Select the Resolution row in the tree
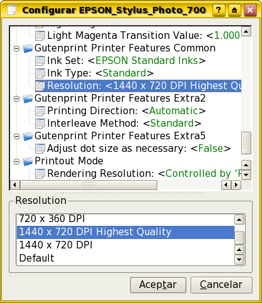The height and width of the screenshot is (303, 262). (x=138, y=86)
